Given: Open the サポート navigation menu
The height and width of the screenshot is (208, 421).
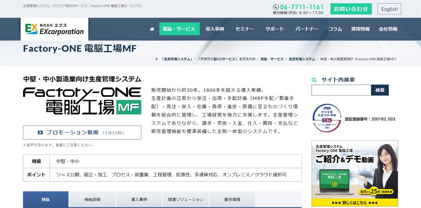Looking at the screenshot, I should [x=274, y=29].
